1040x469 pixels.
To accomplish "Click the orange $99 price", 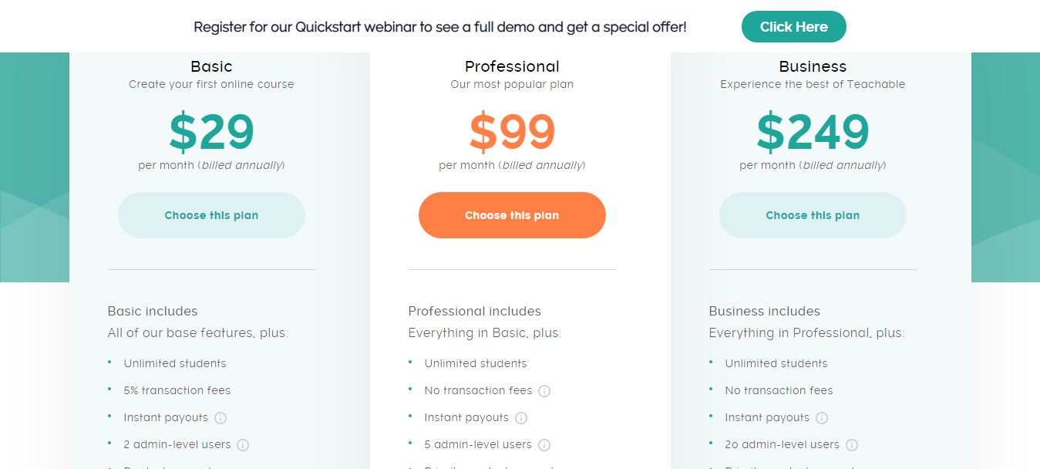I will (512, 133).
